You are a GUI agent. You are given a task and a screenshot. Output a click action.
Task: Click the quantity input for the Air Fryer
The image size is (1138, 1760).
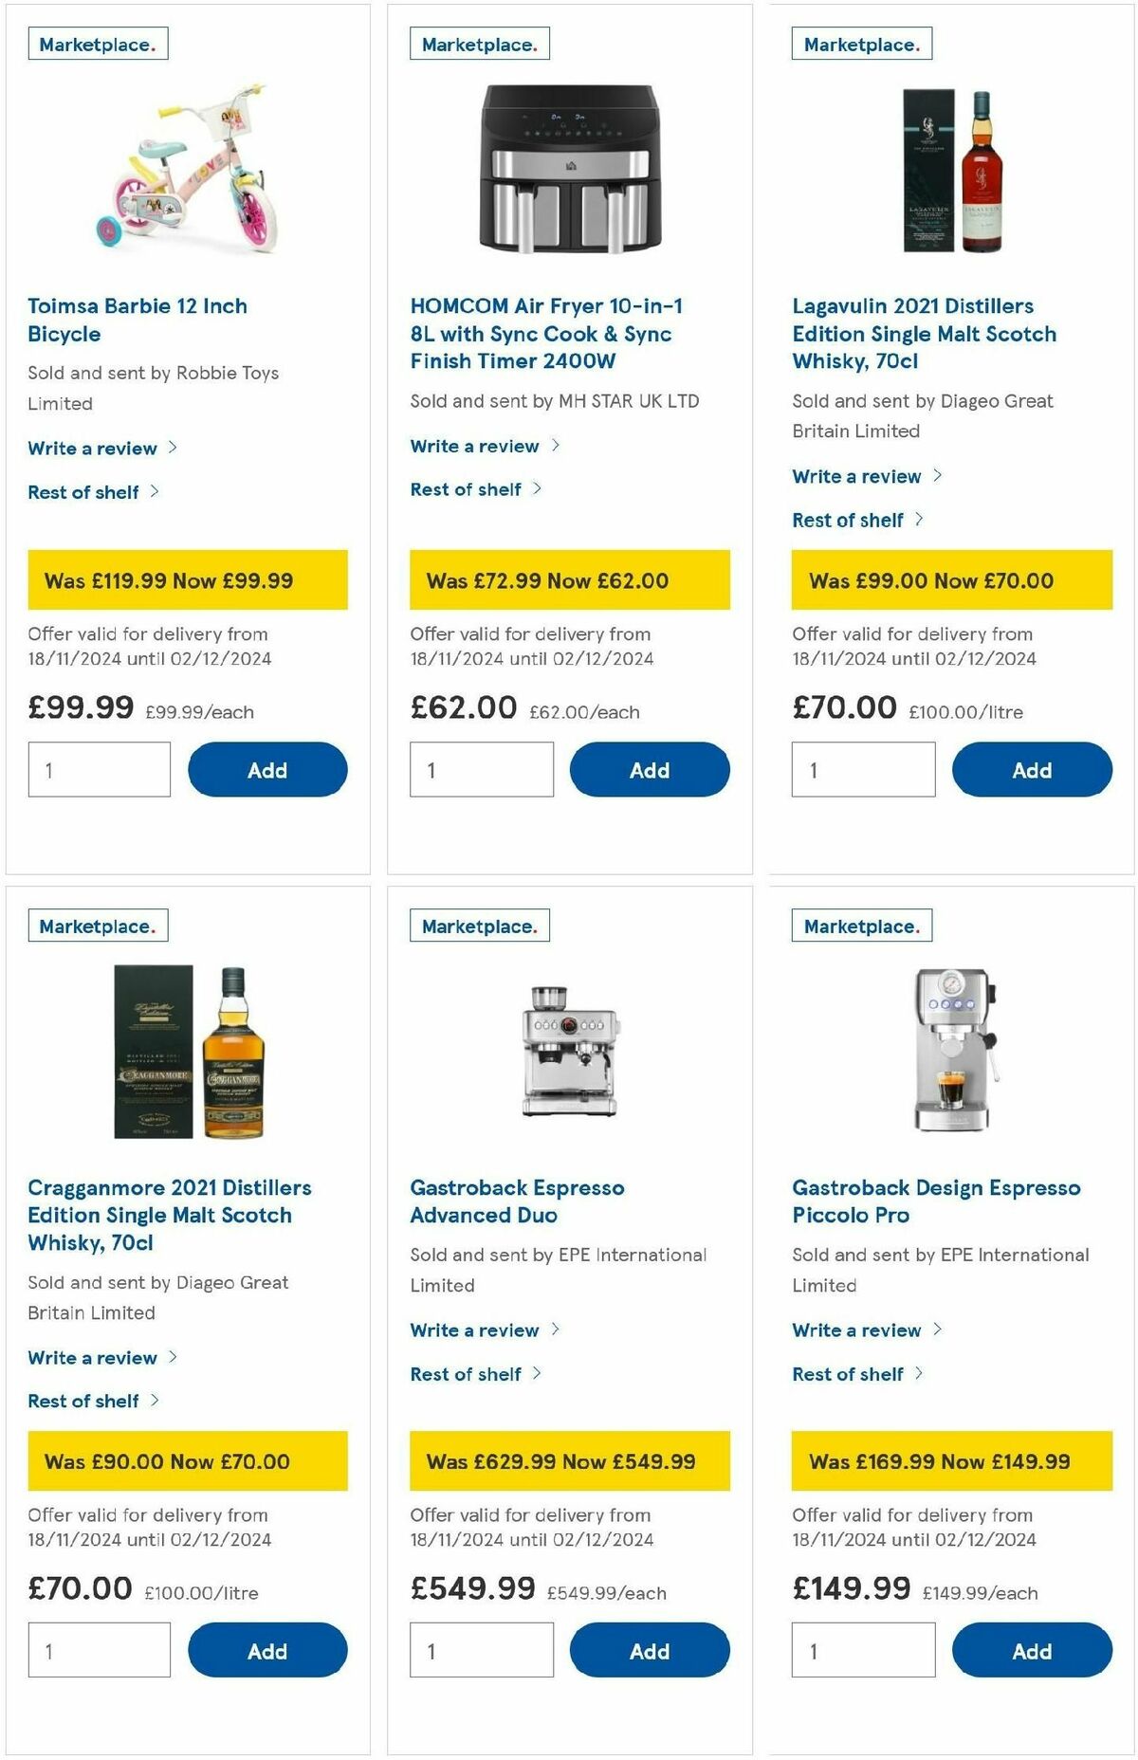coord(480,769)
